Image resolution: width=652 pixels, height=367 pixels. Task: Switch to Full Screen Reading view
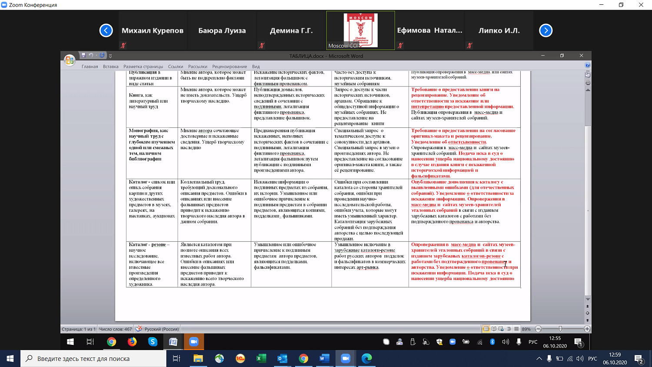(494, 329)
